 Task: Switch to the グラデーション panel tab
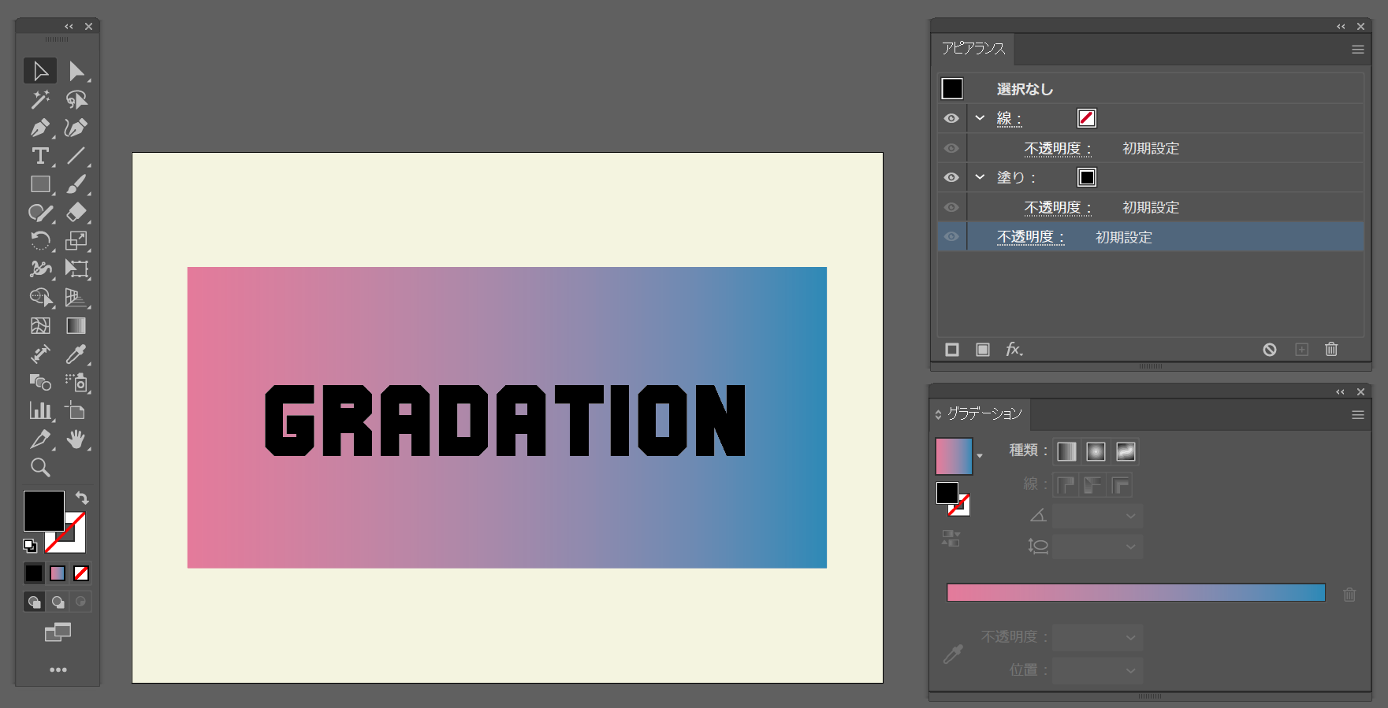(x=984, y=414)
